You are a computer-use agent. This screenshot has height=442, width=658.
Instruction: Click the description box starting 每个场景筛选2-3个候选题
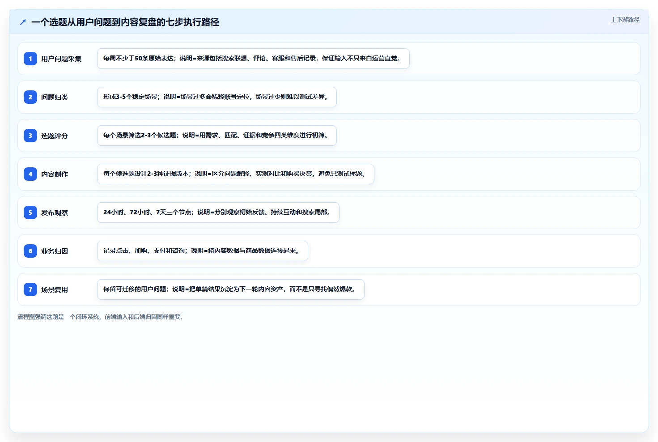tap(217, 136)
